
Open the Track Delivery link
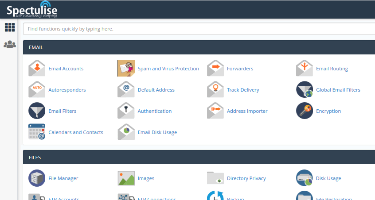(243, 90)
